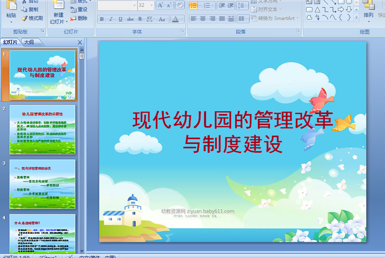The image size is (385, 258).
Task: Apply distributed alignment
Action: pyautogui.click(x=231, y=19)
